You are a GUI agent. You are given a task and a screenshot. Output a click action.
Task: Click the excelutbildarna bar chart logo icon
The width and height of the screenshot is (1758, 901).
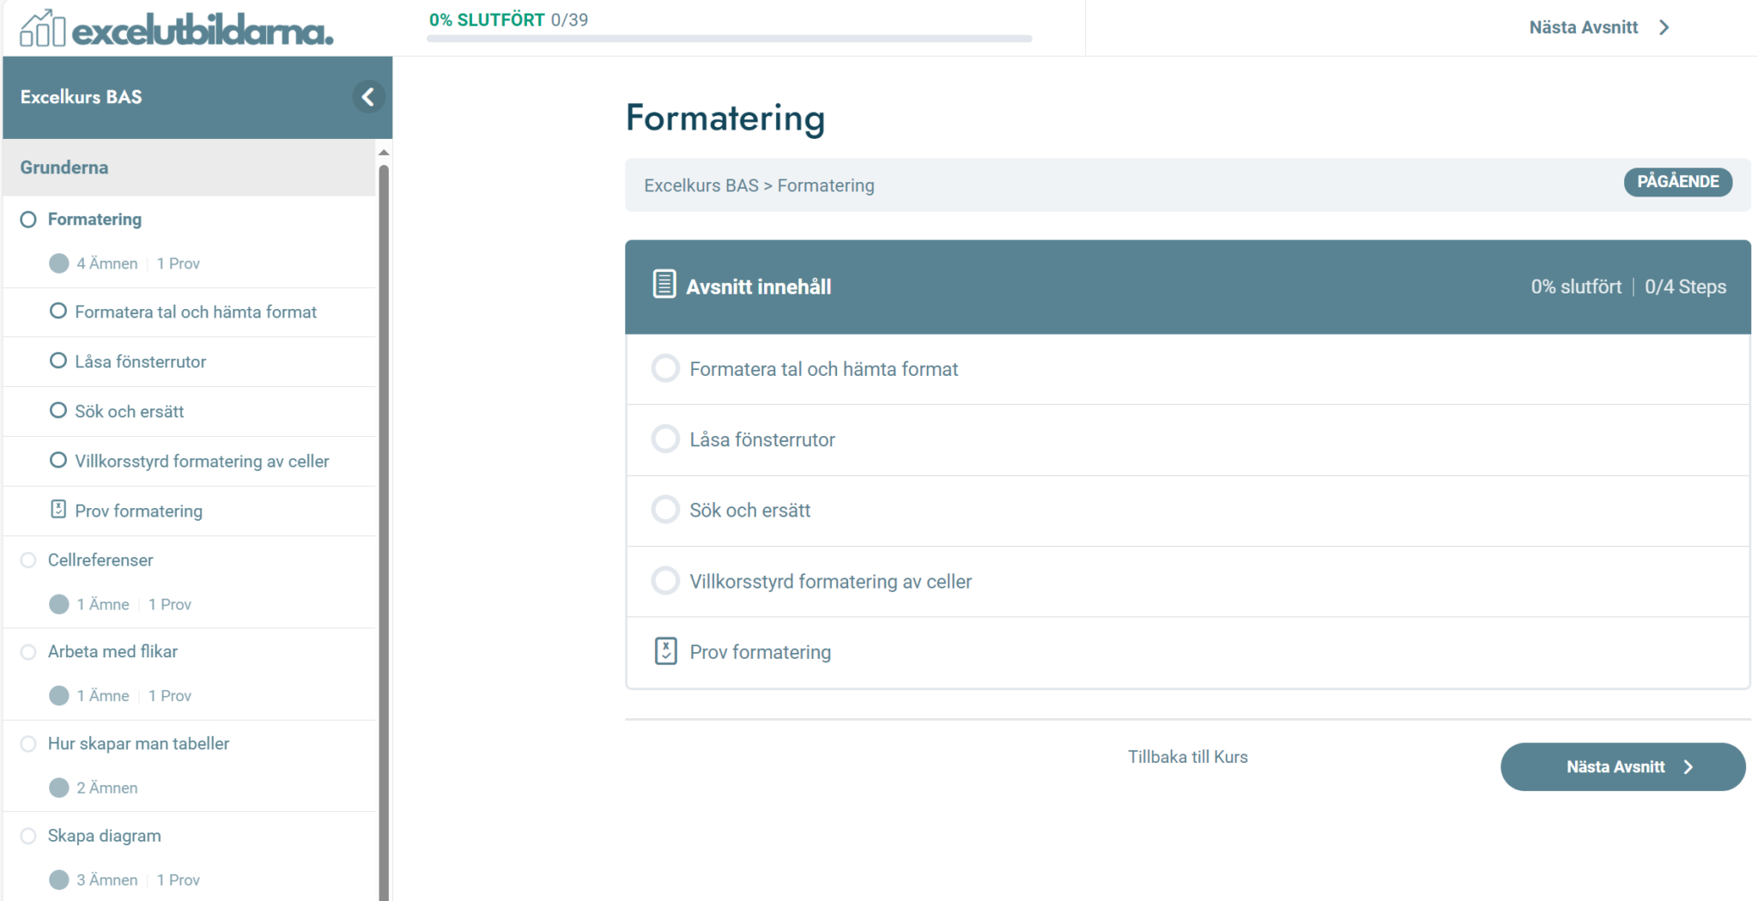click(x=42, y=28)
